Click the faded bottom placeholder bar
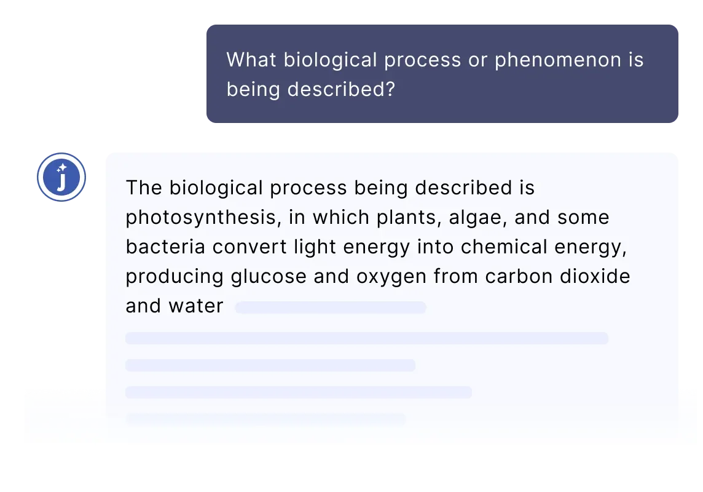703x492 pixels. tap(265, 419)
